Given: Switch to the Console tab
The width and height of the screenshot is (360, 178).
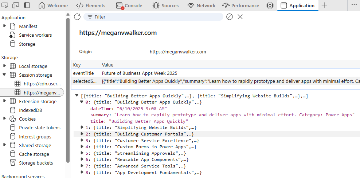Looking at the screenshot, I should coord(129,5).
